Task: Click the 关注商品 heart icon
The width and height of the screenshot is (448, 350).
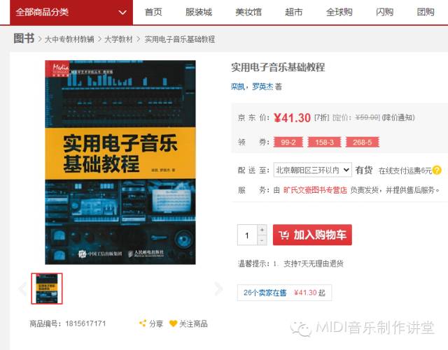Action: (173, 323)
